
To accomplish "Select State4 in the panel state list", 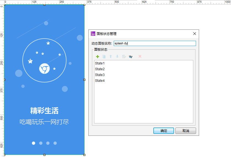I will (100, 81).
